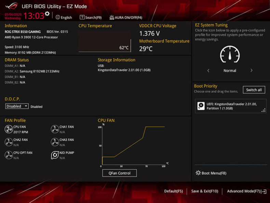Viewport: 270px width, 203px height.
Task: Switch tuning profile with left chevron
Action: tap(208, 71)
